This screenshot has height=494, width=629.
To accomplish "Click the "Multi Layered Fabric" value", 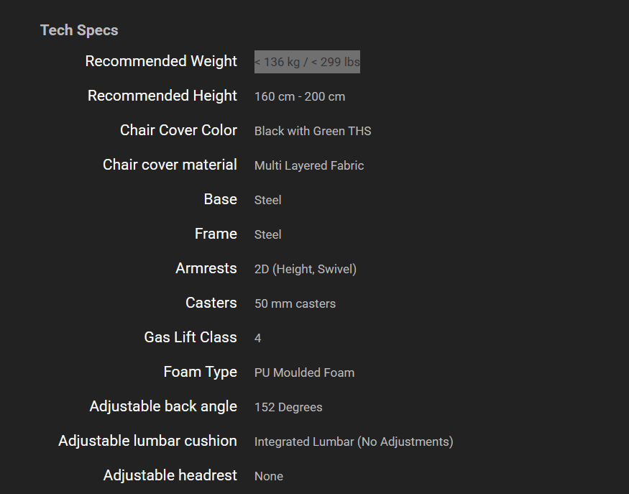I will click(x=309, y=165).
